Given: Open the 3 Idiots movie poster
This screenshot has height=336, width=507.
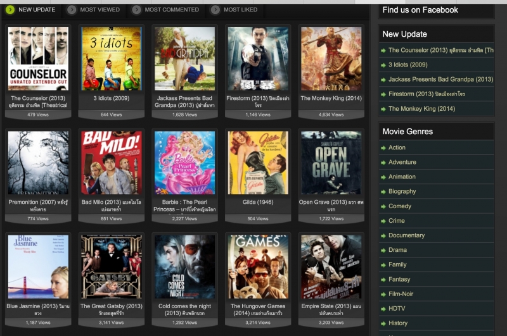Looking at the screenshot, I should pyautogui.click(x=112, y=59).
